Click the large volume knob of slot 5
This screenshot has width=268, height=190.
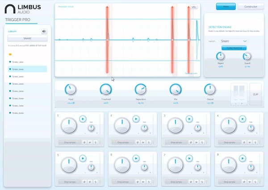click(x=69, y=165)
